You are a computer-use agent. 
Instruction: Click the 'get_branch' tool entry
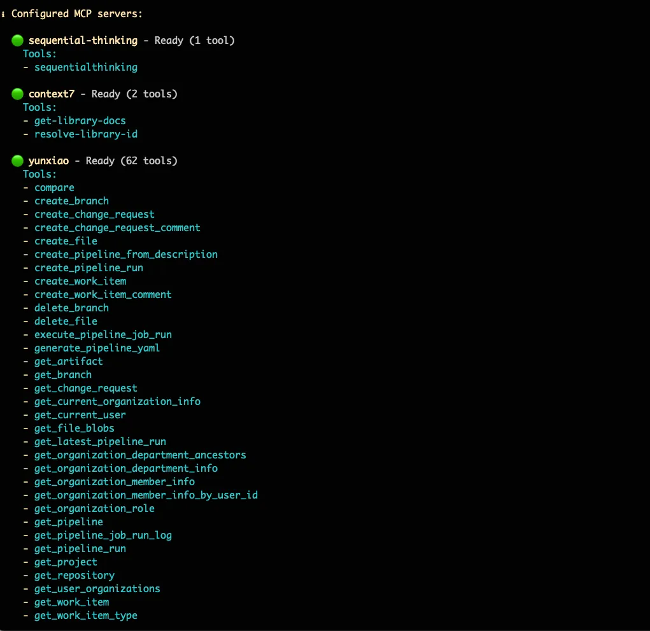(x=63, y=375)
